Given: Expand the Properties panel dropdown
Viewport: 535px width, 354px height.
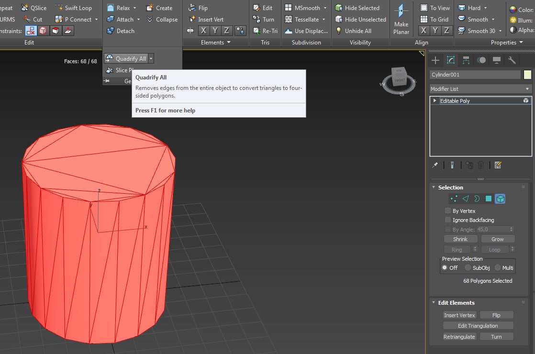Looking at the screenshot, I should pyautogui.click(x=521, y=42).
